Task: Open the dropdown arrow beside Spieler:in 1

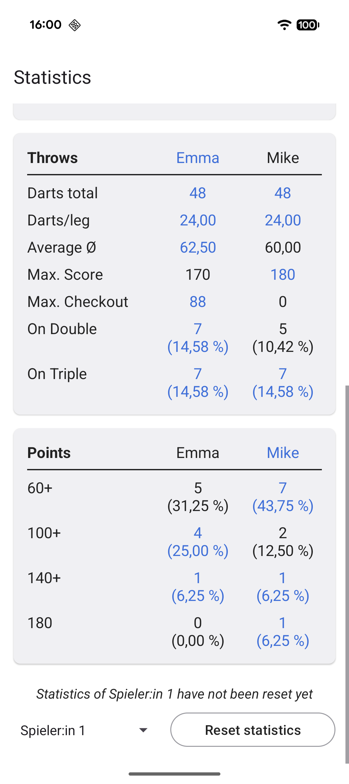Action: [x=143, y=730]
